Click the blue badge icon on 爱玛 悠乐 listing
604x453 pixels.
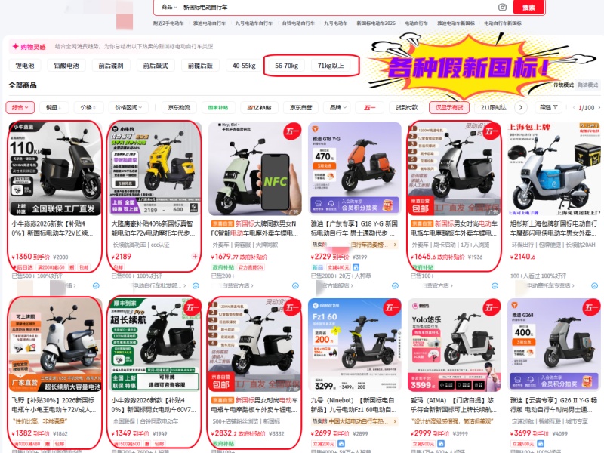pyautogui.click(x=441, y=444)
